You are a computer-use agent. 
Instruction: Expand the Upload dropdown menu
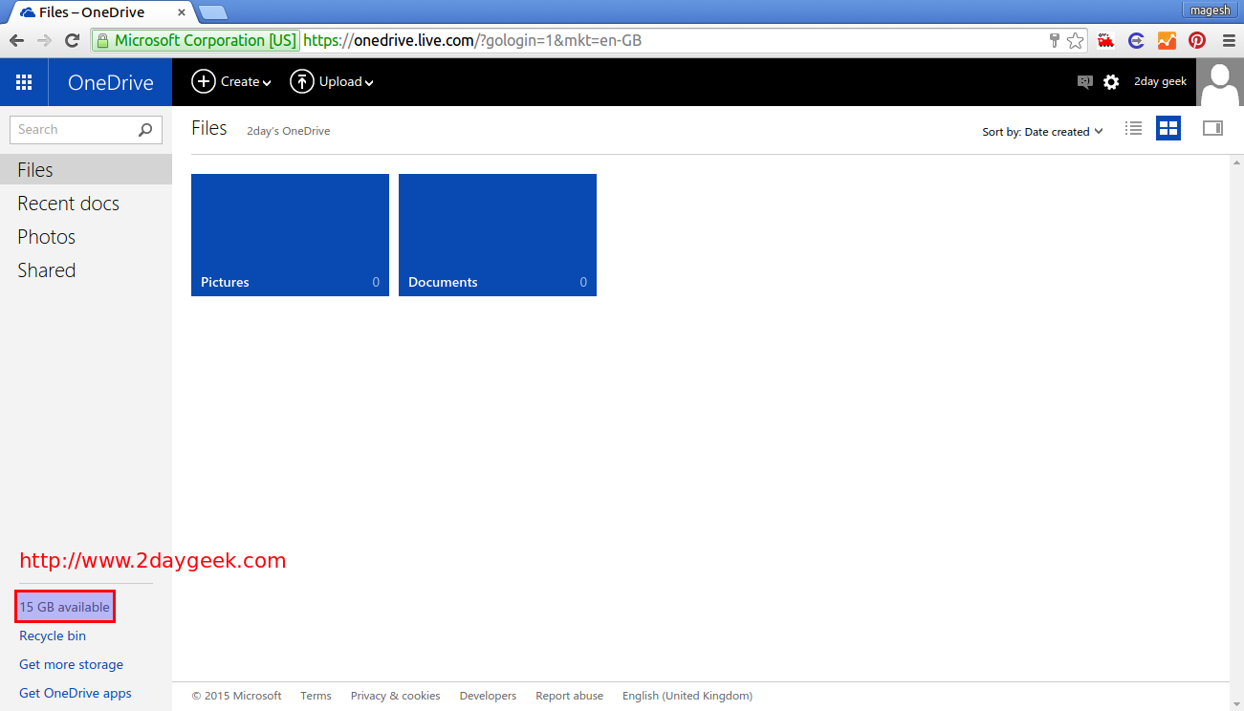[x=331, y=82]
